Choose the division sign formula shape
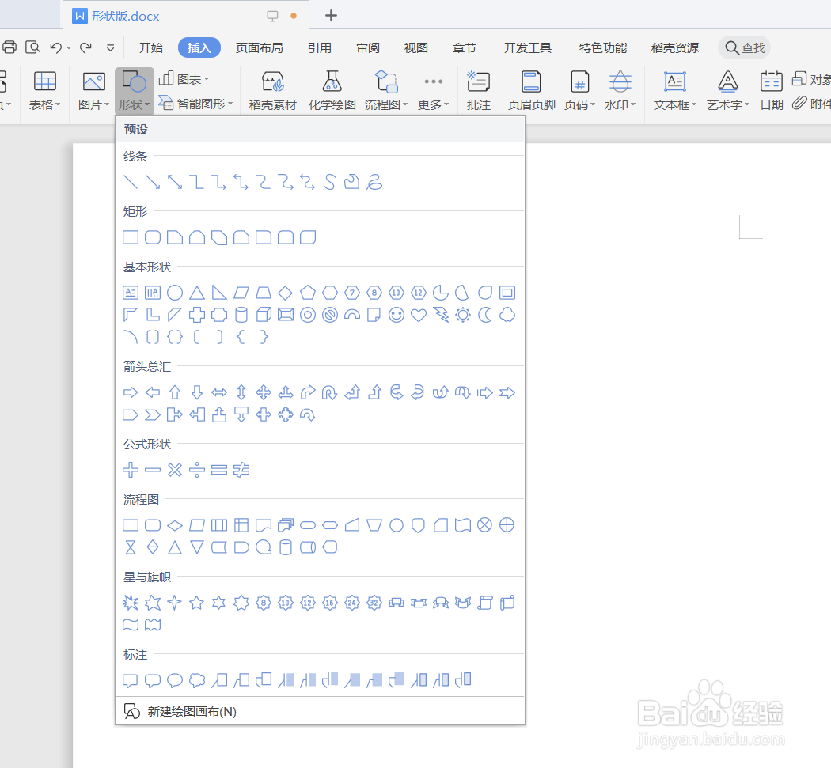This screenshot has height=768, width=831. [196, 470]
